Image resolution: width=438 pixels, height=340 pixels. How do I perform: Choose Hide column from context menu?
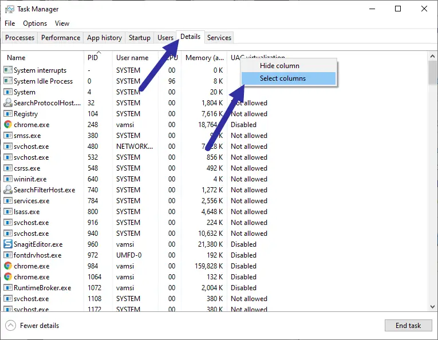289,66
